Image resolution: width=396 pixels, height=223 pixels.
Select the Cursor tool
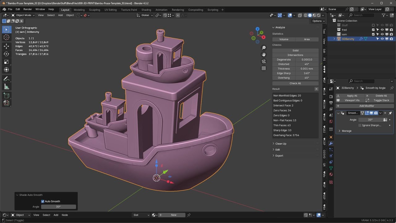point(6,37)
